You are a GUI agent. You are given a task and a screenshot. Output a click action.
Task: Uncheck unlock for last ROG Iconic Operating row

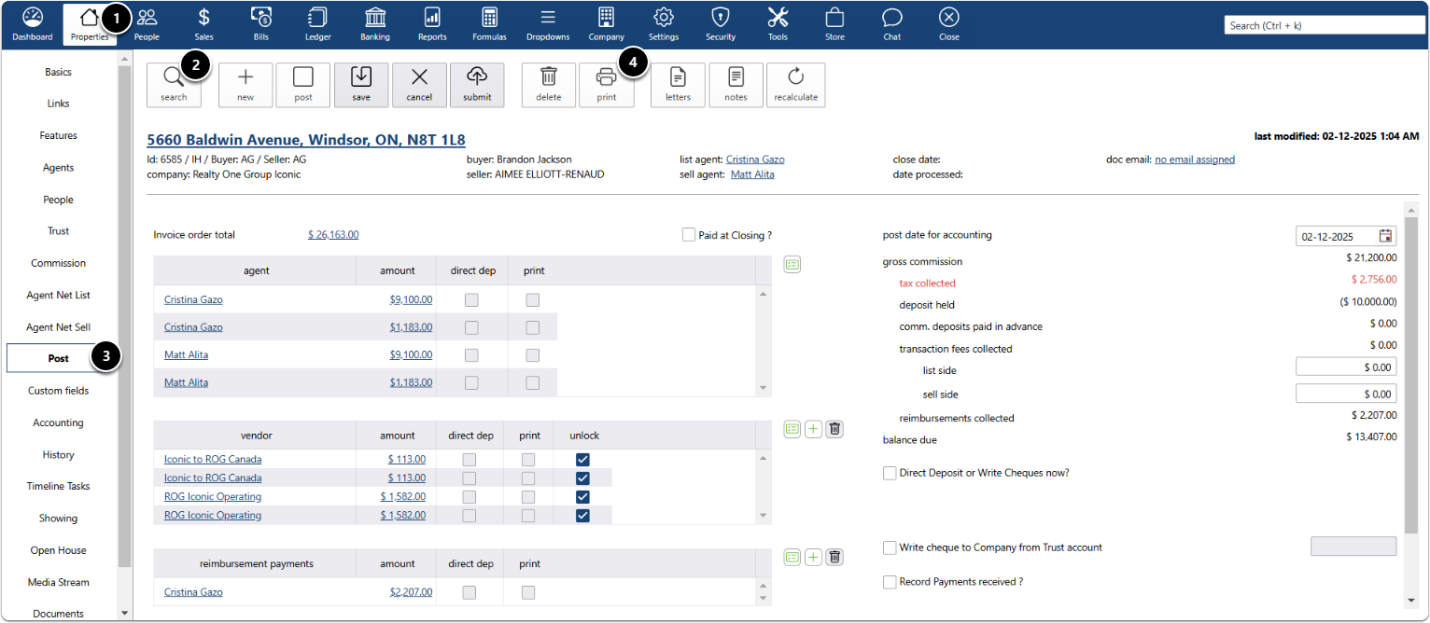click(582, 516)
